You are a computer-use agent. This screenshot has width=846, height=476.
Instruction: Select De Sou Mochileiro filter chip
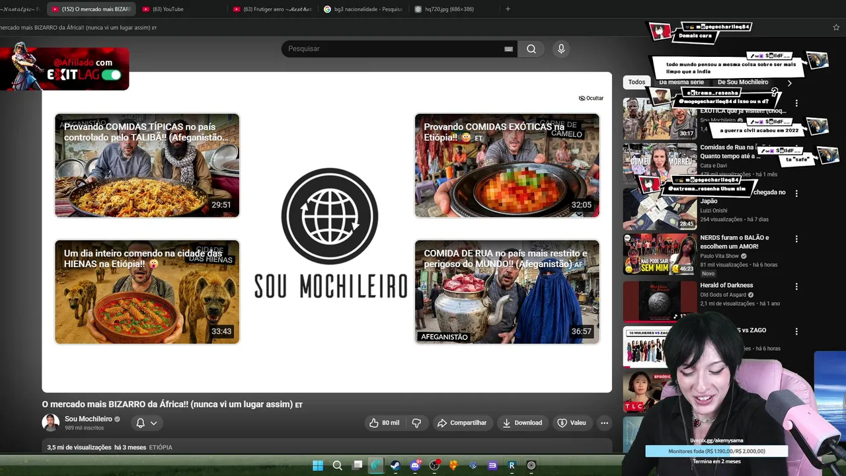pos(743,82)
